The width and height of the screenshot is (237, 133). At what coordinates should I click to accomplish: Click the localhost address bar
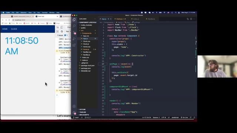click(x=41, y=20)
